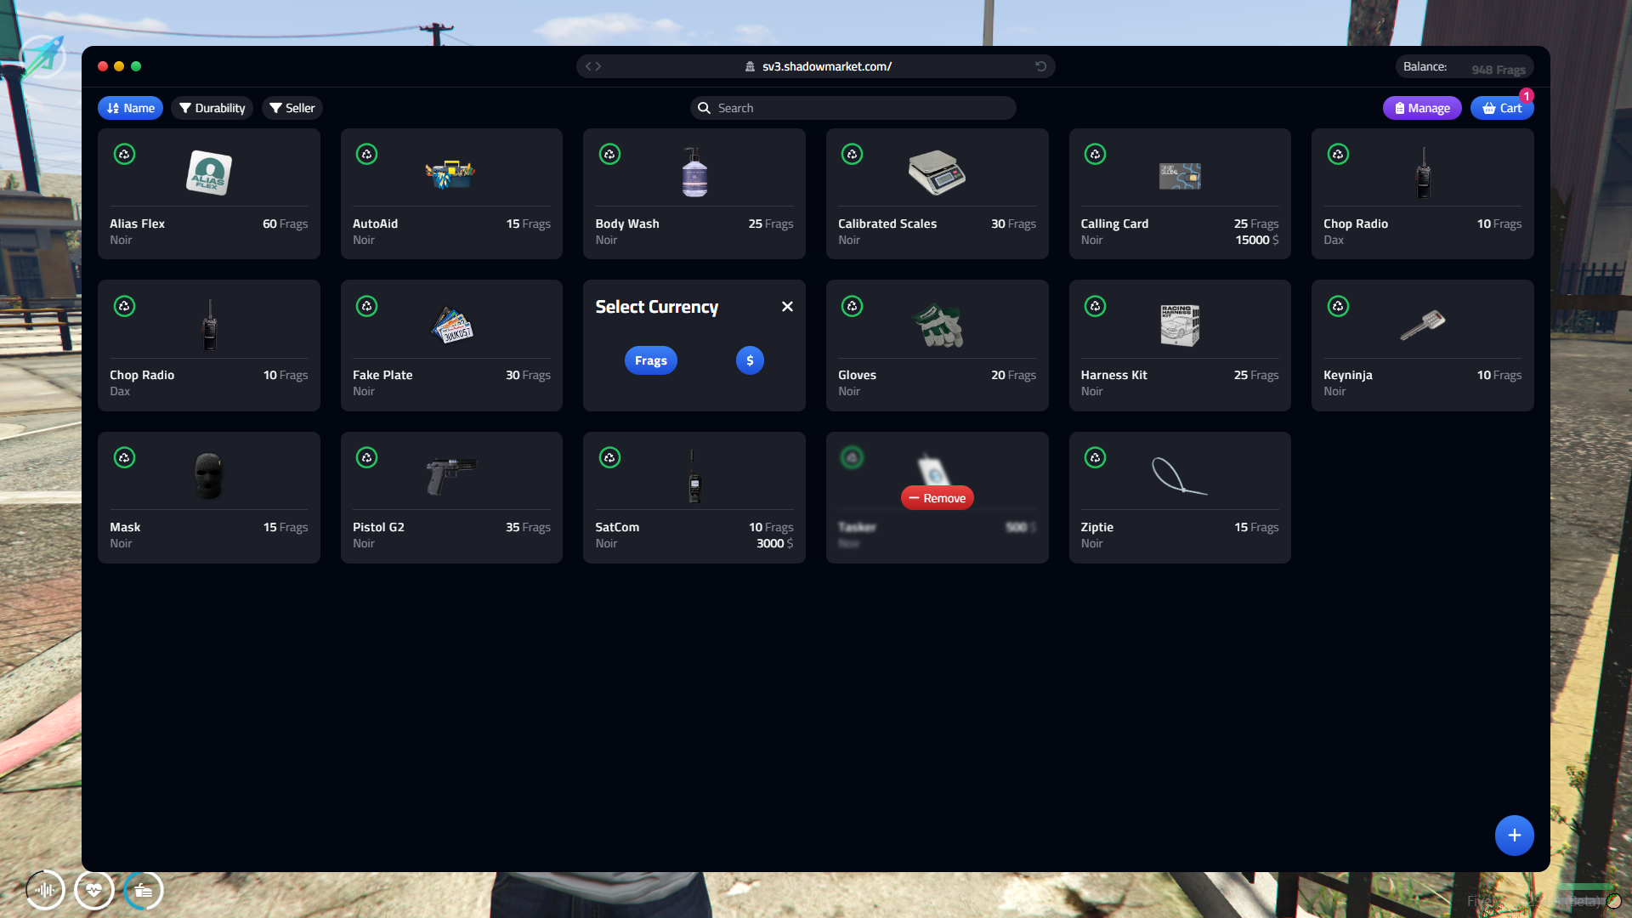This screenshot has height=918, width=1632.
Task: Click the Pistol G2 gun image
Action: (451, 476)
